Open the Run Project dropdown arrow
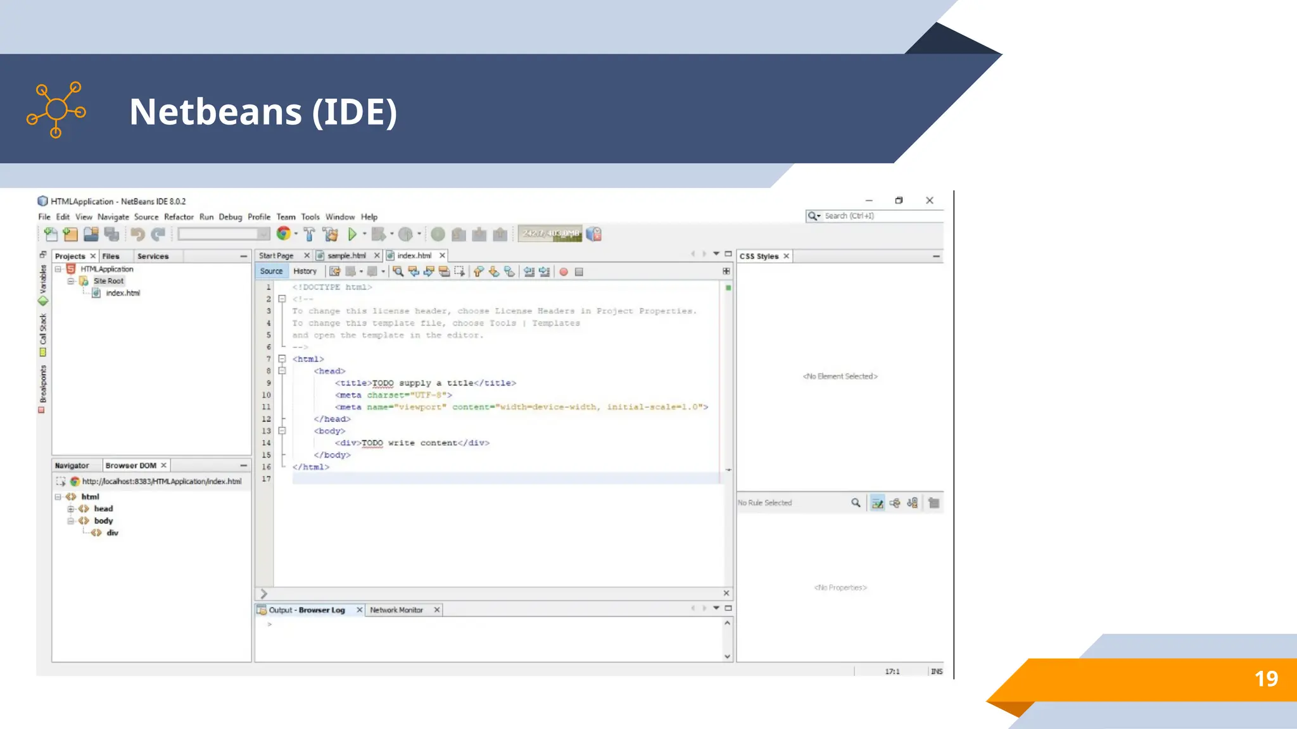Viewport: 1297px width, 729px height. [364, 234]
